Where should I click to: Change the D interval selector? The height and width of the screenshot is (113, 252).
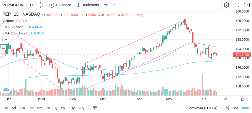pyautogui.click(x=31, y=5)
